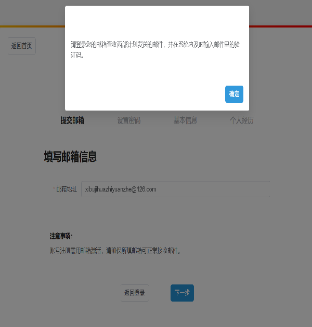Click the 邮箱地址 field label
This screenshot has width=312, height=327.
67,189
